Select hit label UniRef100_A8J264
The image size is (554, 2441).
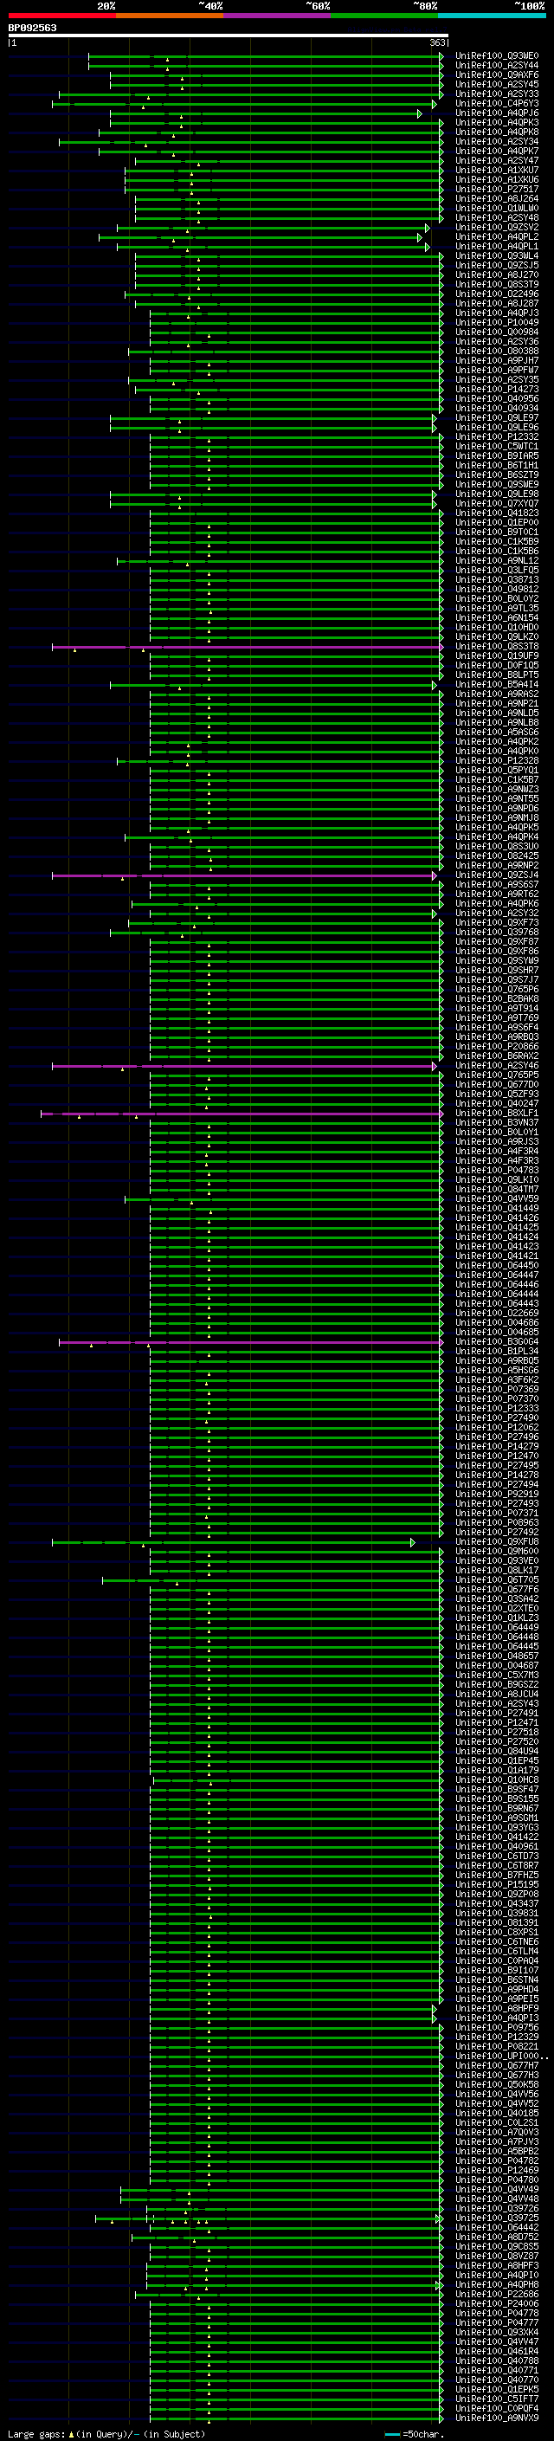(x=496, y=199)
